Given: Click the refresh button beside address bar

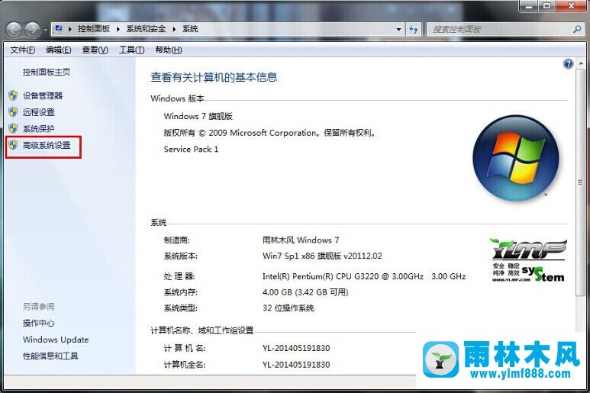Looking at the screenshot, I should 413,29.
